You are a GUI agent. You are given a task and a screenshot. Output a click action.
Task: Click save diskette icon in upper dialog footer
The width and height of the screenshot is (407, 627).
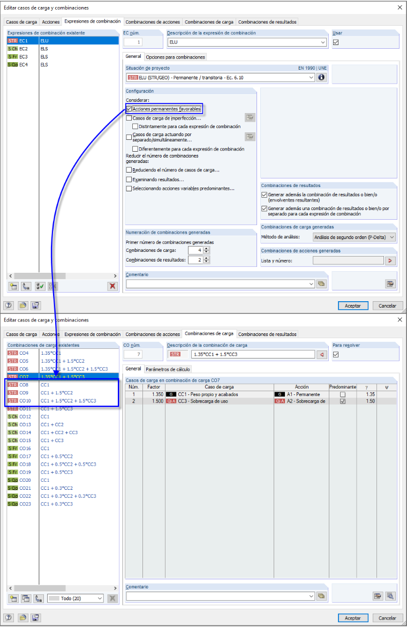click(x=35, y=305)
